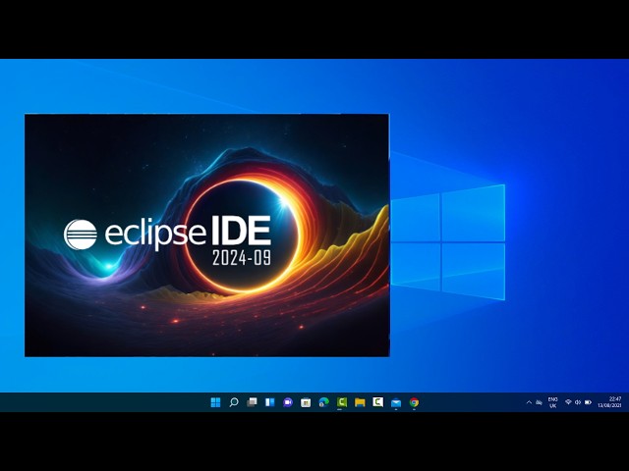Viewport: 629px width, 471px height.
Task: Open the white Camtasia recorder icon
Action: pos(377,401)
